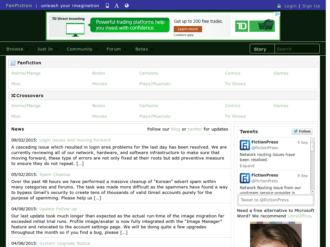Click the Login link
The width and height of the screenshot is (330, 247).
(290, 6)
